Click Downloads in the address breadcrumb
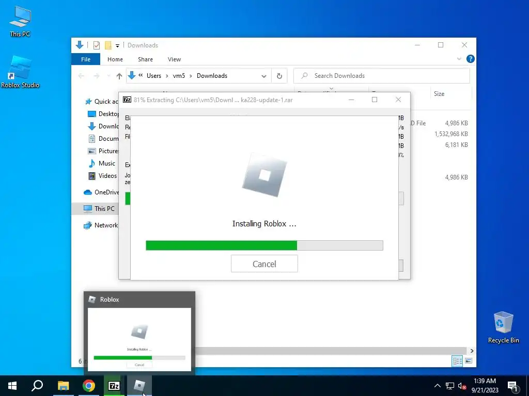The width and height of the screenshot is (529, 396). point(212,76)
